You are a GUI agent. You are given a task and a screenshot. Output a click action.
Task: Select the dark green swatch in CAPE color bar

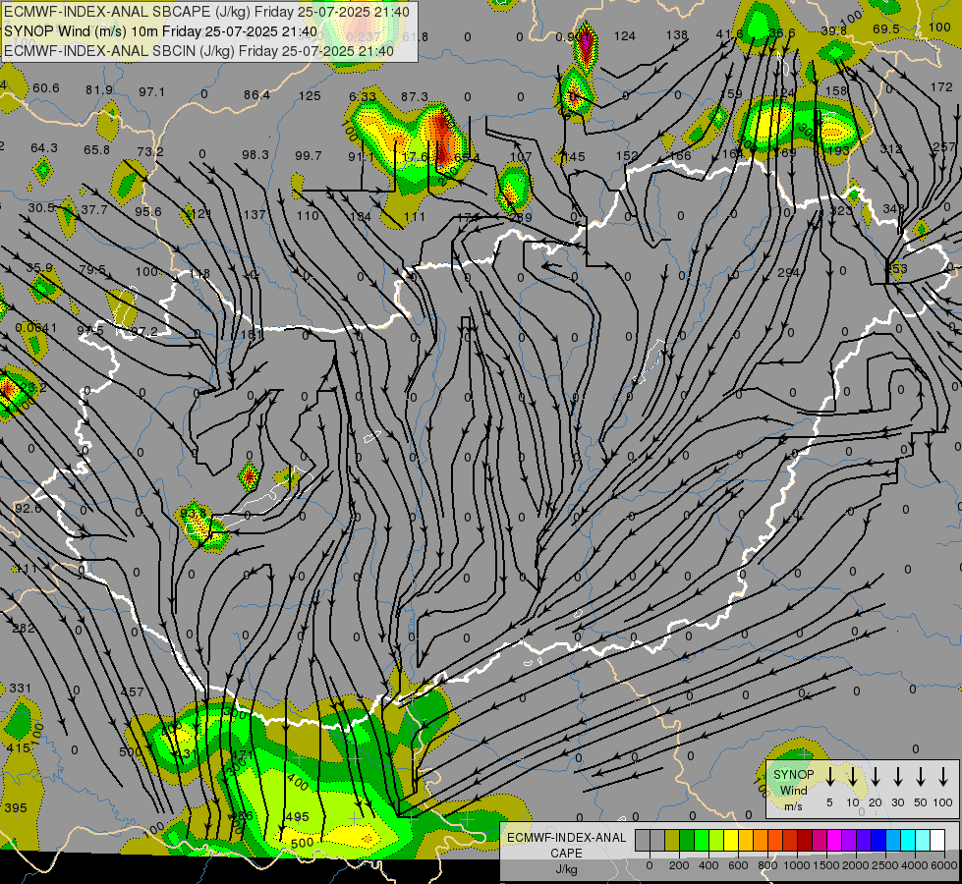687,841
